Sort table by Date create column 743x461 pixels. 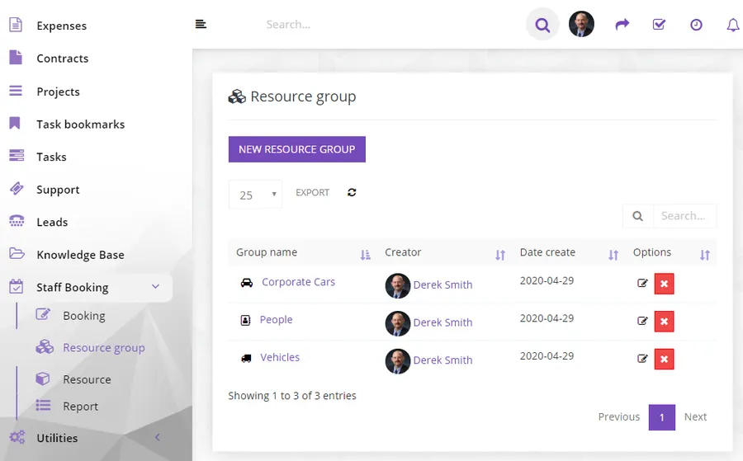point(613,255)
